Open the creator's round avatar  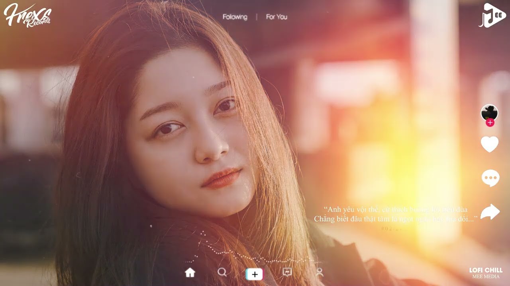pyautogui.click(x=489, y=112)
